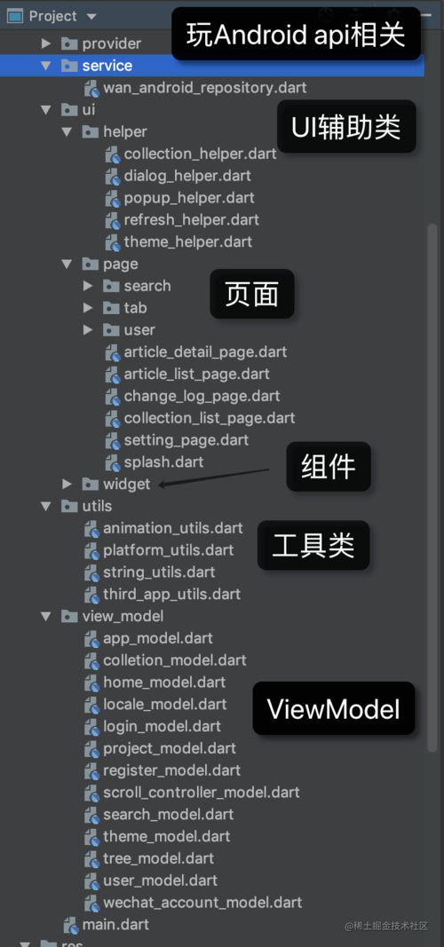Collapse the view_model folder arrow

pyautogui.click(x=46, y=617)
